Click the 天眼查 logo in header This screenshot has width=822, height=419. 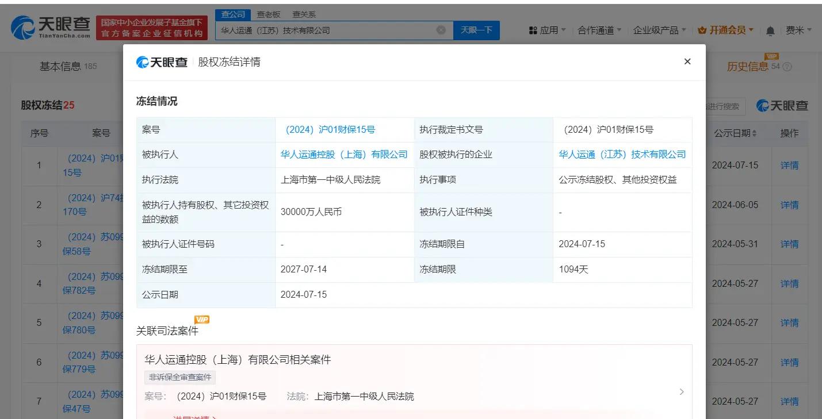[51, 26]
